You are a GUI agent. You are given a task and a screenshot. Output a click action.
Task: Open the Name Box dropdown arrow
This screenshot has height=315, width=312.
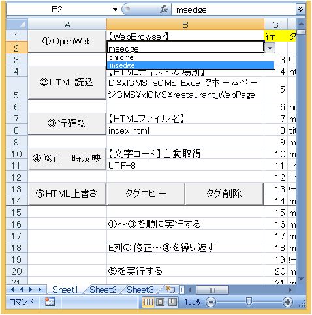point(115,10)
